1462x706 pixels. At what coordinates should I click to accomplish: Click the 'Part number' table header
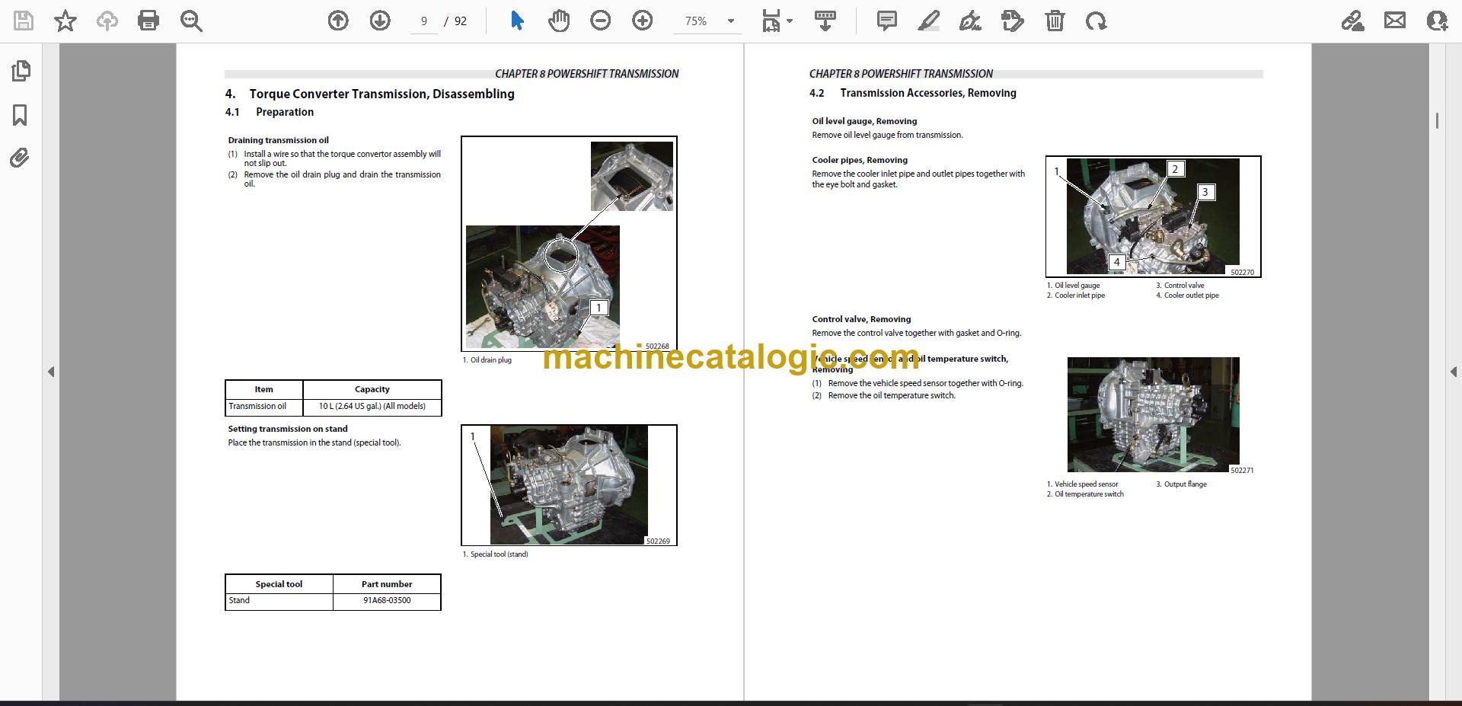click(387, 584)
